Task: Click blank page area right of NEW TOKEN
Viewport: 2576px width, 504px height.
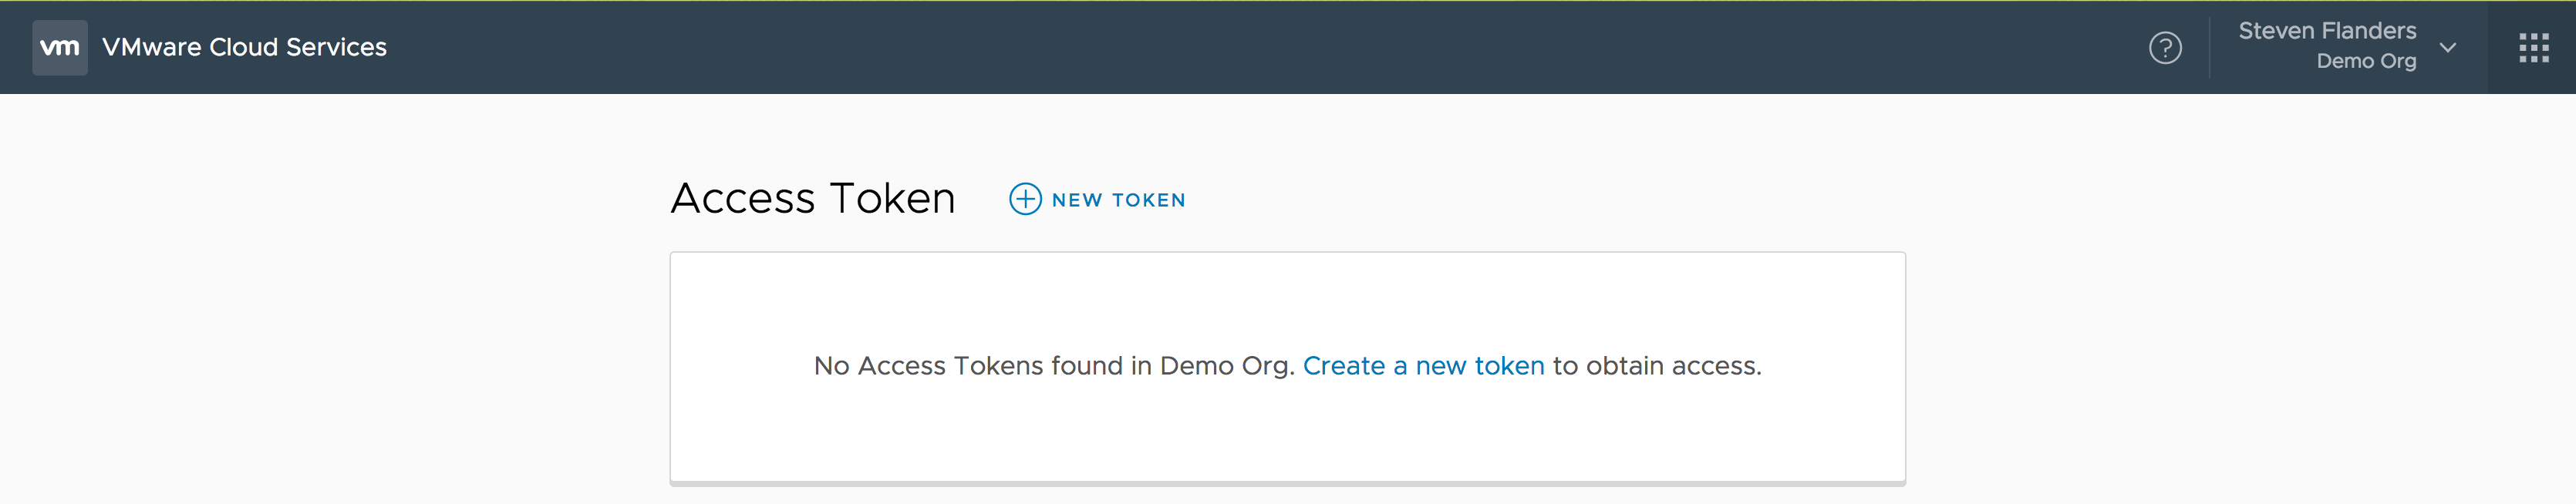Action: point(1550,199)
